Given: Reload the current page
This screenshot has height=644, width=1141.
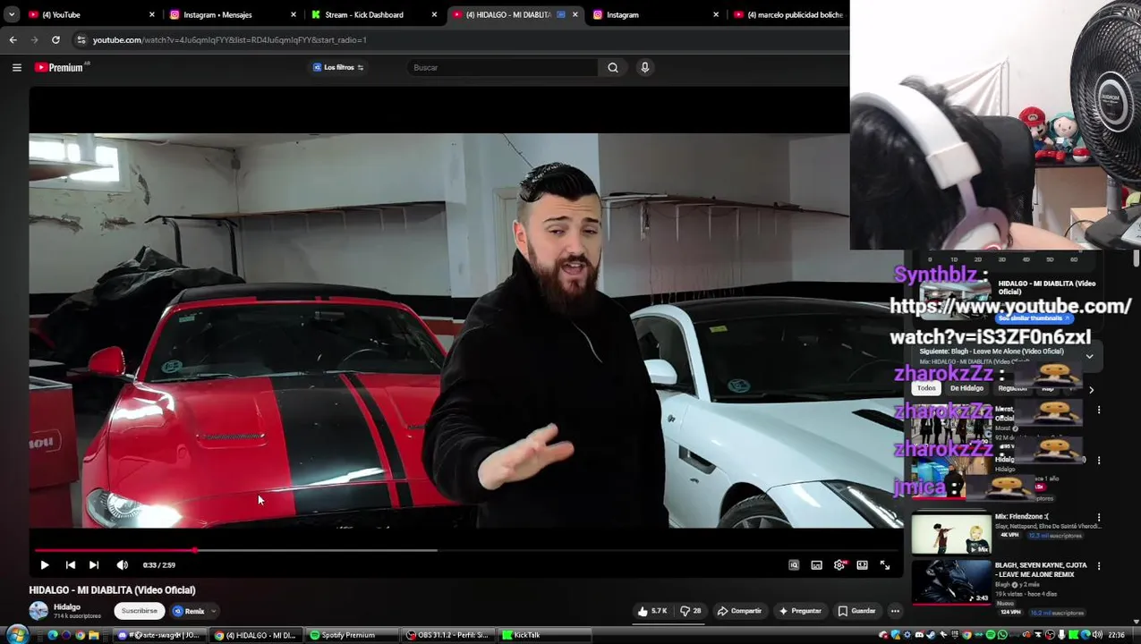Looking at the screenshot, I should coord(55,39).
